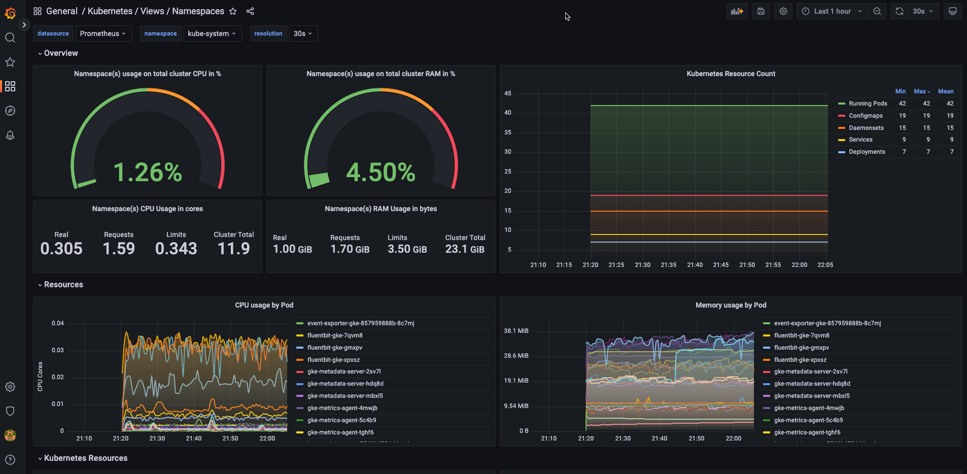Click the 1.26% CPU gauge value
Viewport: 967px width, 474px height.
(148, 173)
